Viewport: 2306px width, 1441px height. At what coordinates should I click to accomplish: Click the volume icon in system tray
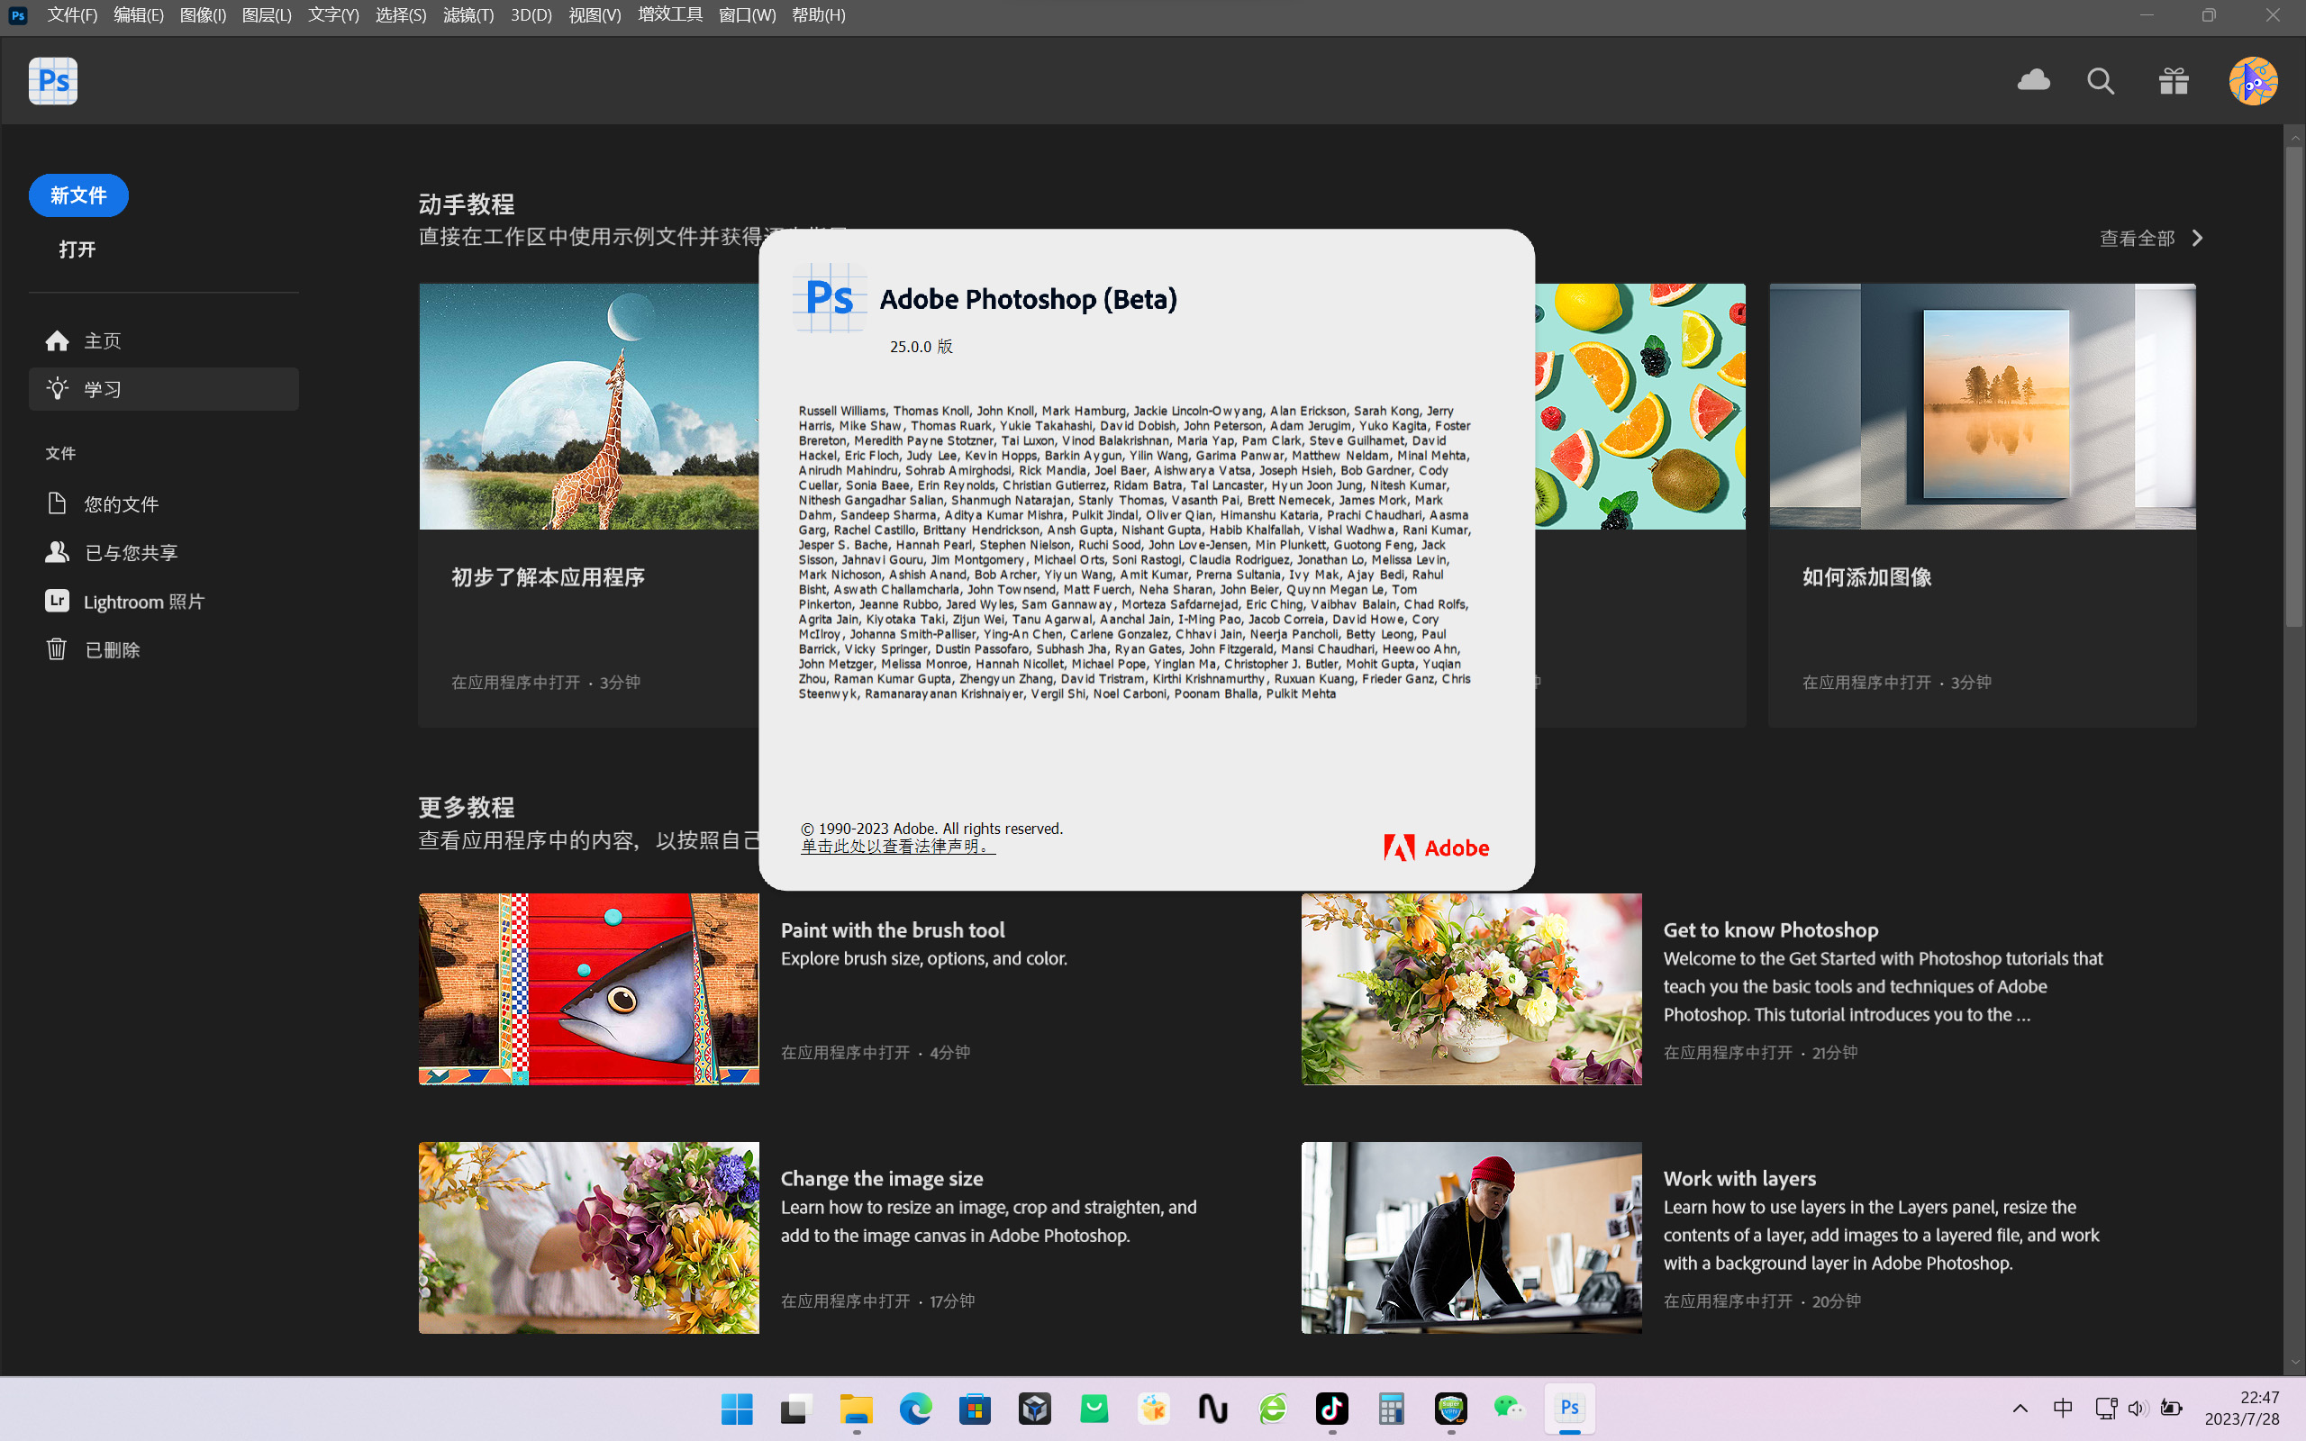coord(2138,1409)
